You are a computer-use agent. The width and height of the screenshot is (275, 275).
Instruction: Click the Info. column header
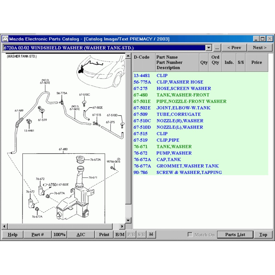tap(229, 63)
